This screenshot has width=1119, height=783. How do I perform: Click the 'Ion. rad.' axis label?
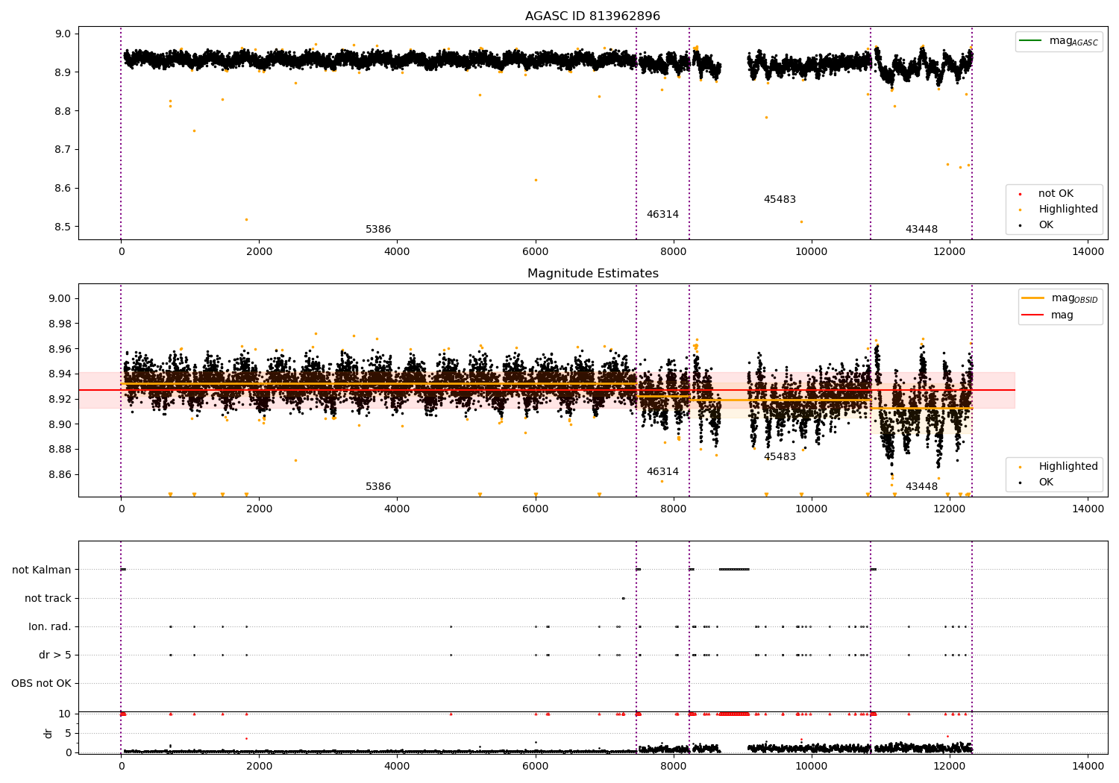50,627
